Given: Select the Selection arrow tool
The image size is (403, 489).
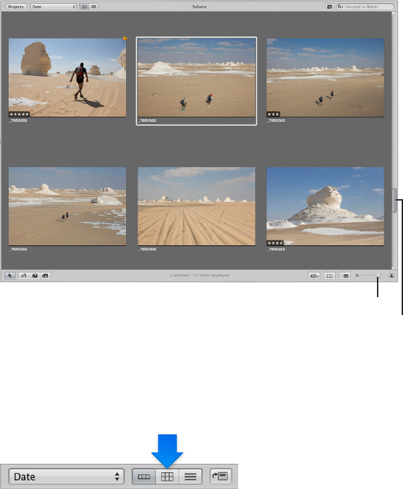Looking at the screenshot, I should (x=10, y=276).
